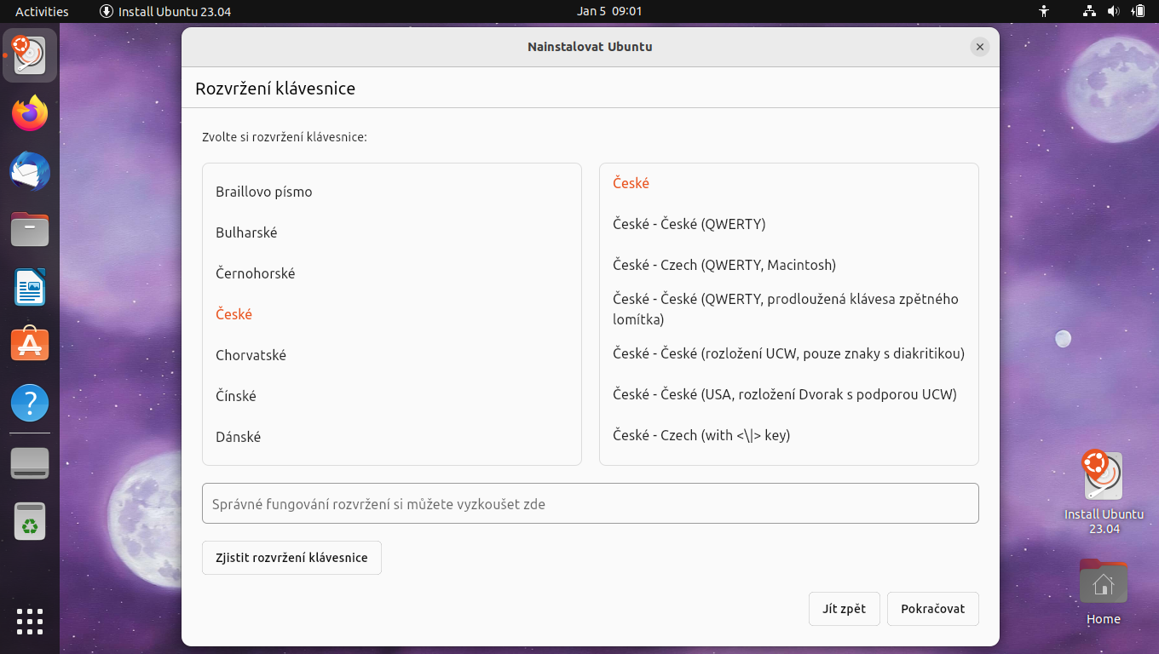Click the running Ubuntu installer dock icon

[x=29, y=55]
